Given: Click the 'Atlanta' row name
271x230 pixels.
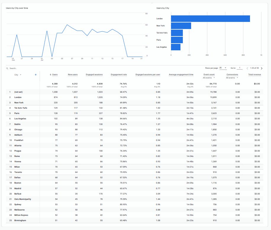Looking at the screenshot, I should pyautogui.click(x=18, y=146).
